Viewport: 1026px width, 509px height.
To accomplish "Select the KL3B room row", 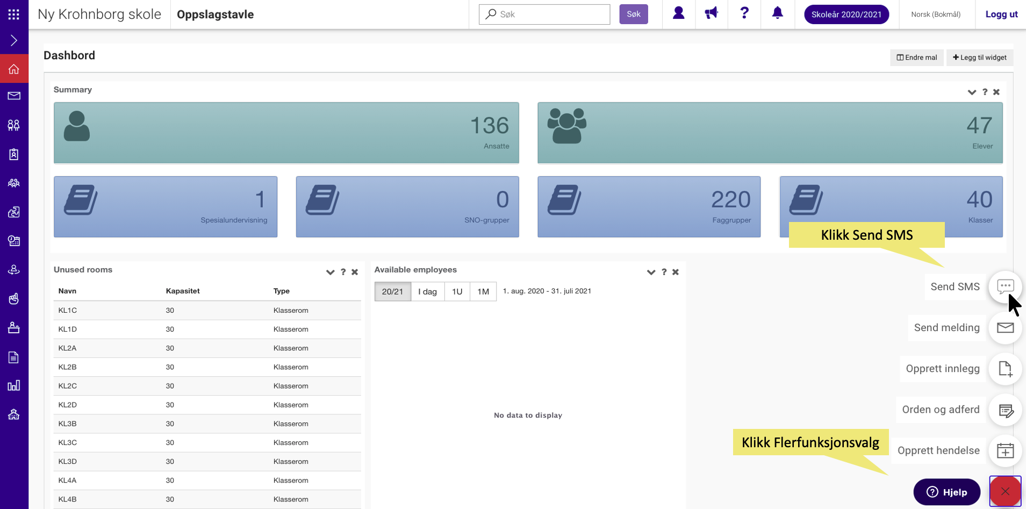I will tap(207, 424).
